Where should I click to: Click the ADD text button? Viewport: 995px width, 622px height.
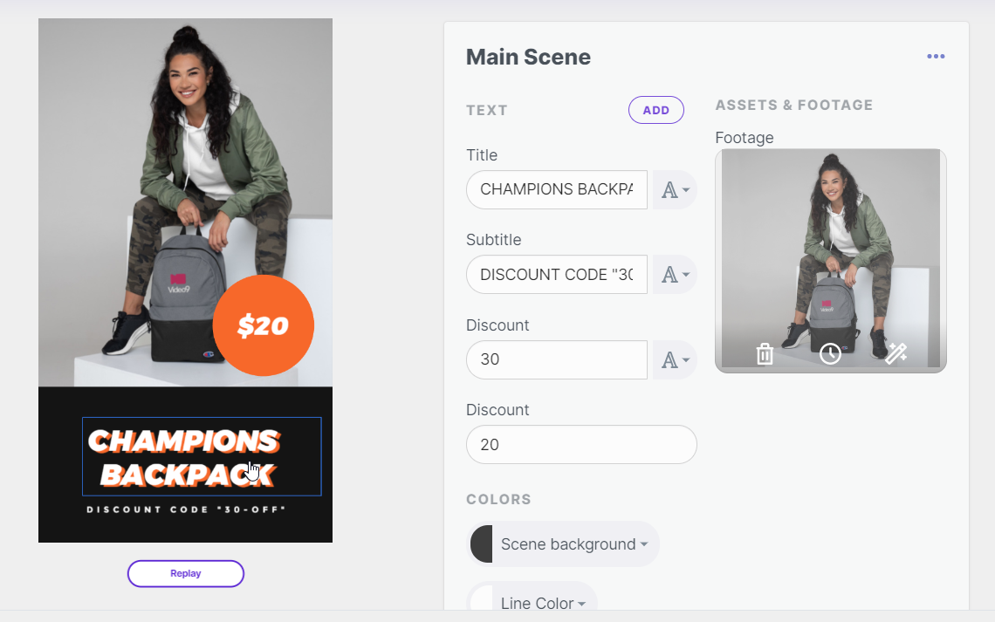point(655,110)
